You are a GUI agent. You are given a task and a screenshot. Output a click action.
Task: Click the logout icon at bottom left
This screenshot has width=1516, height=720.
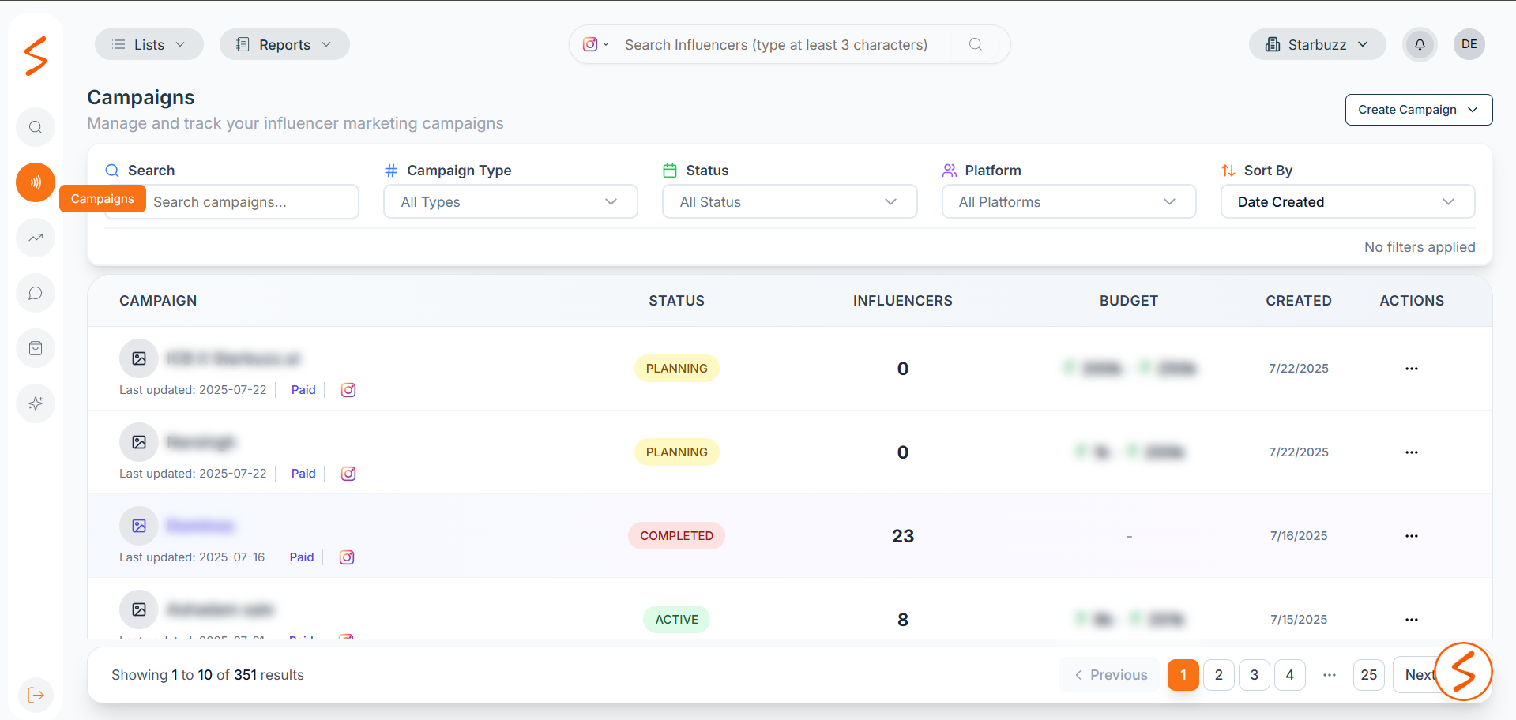(x=36, y=696)
